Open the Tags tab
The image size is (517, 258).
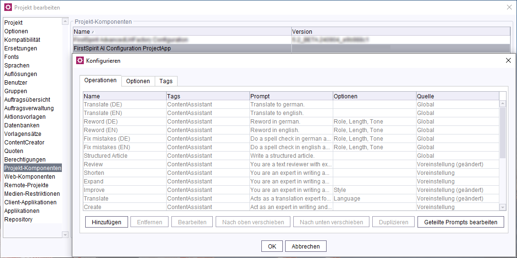coord(166,81)
